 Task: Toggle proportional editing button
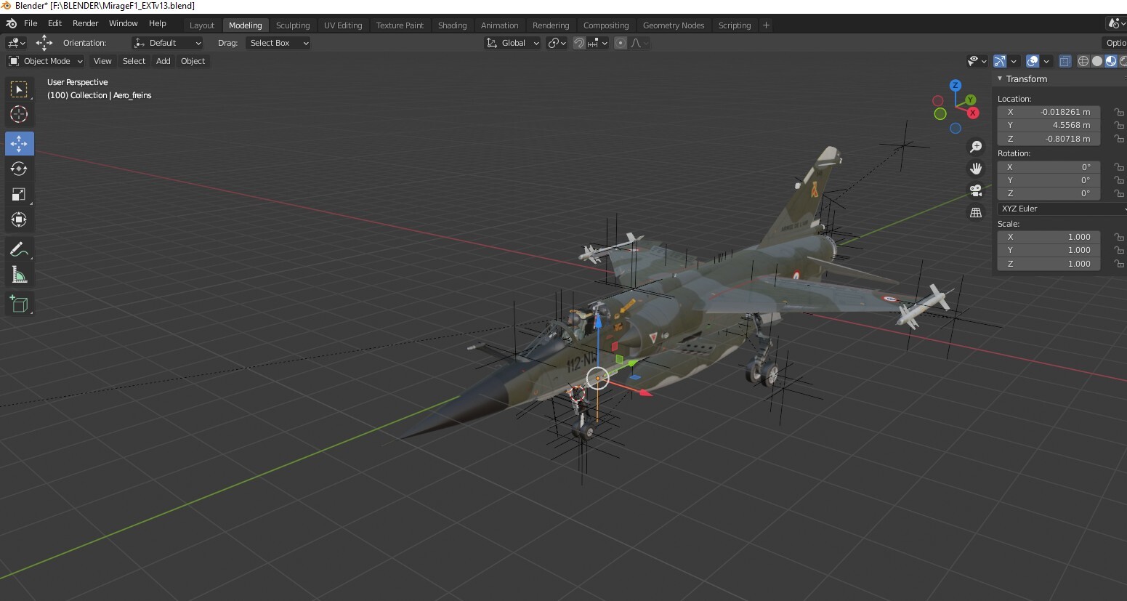[621, 43]
